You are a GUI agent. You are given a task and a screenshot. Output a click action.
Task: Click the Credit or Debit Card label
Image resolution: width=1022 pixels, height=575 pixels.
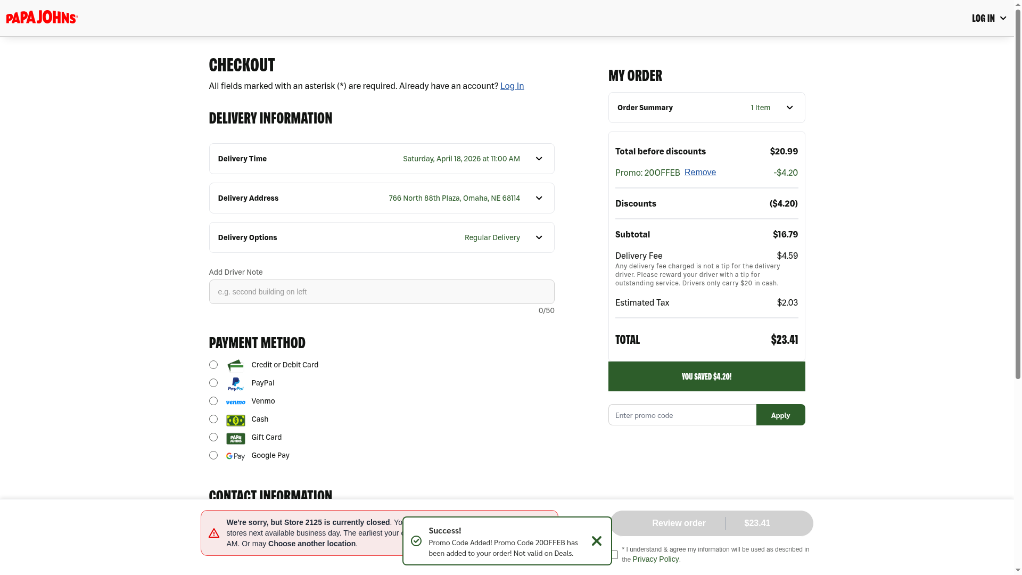point(285,365)
